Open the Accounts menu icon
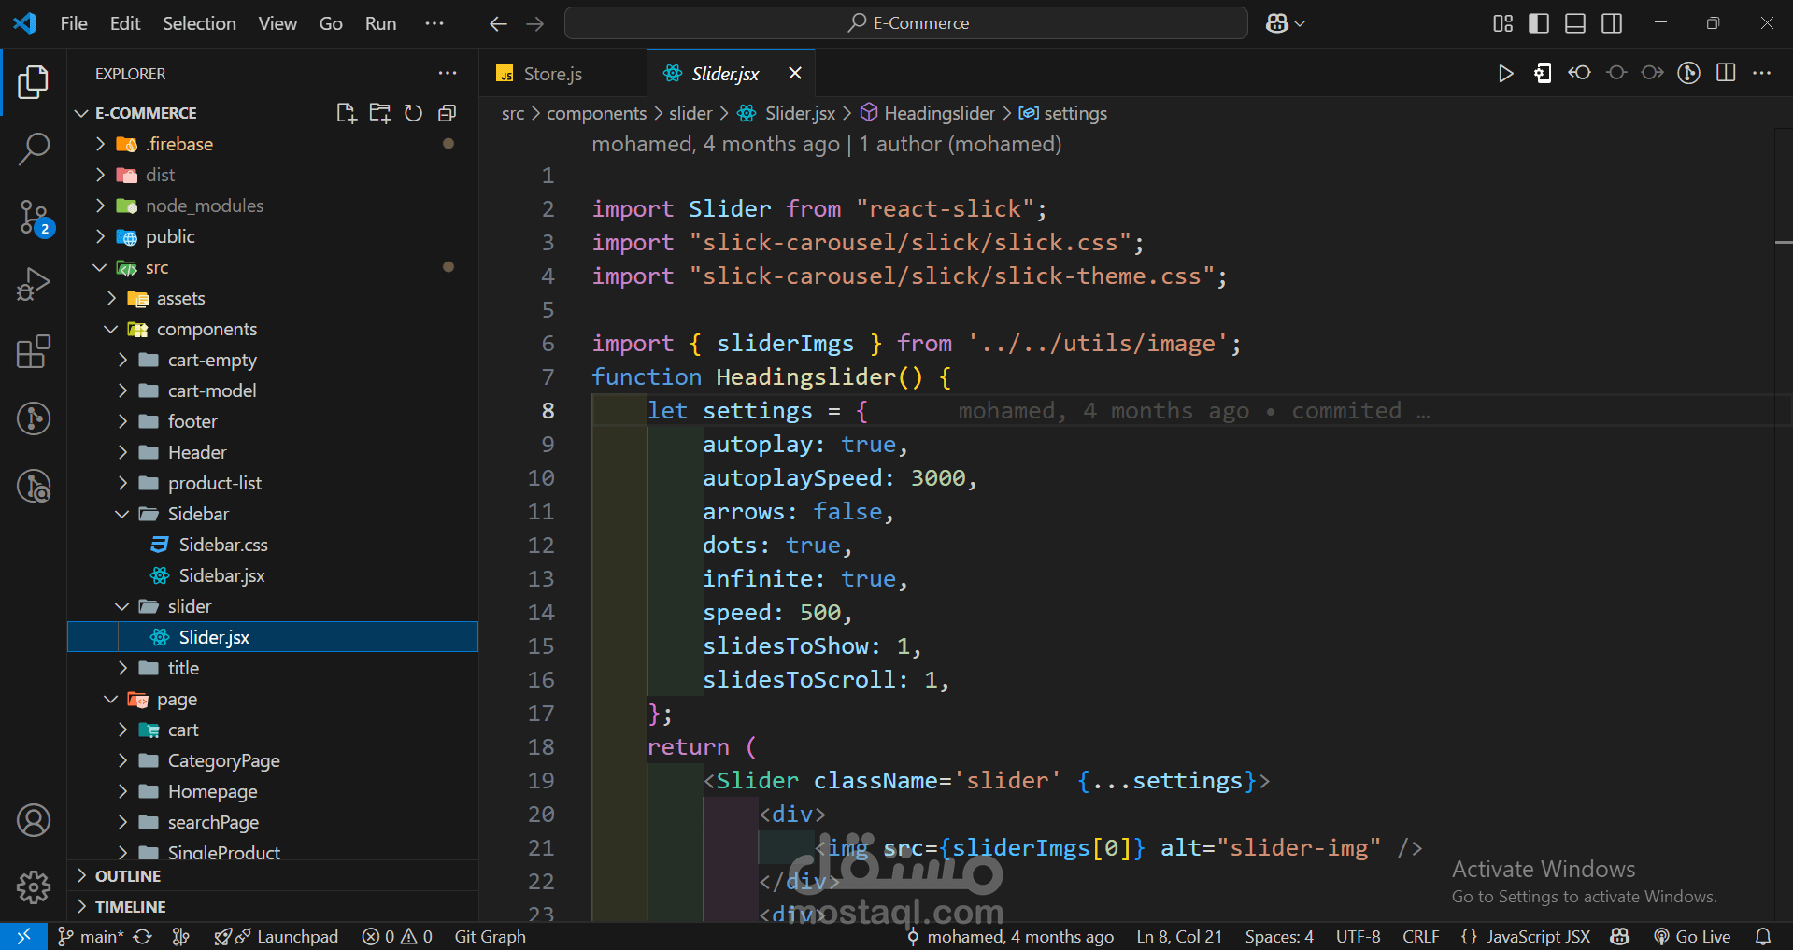 (34, 820)
